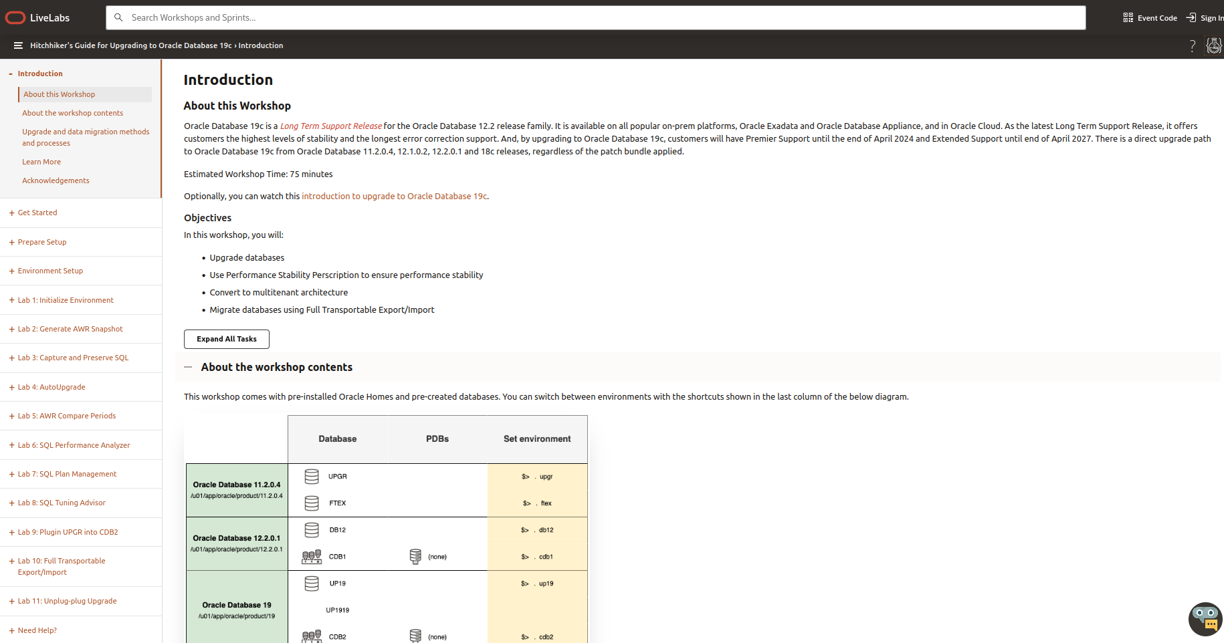Collapse the About the workshop contents task
1224x643 pixels.
click(x=188, y=367)
